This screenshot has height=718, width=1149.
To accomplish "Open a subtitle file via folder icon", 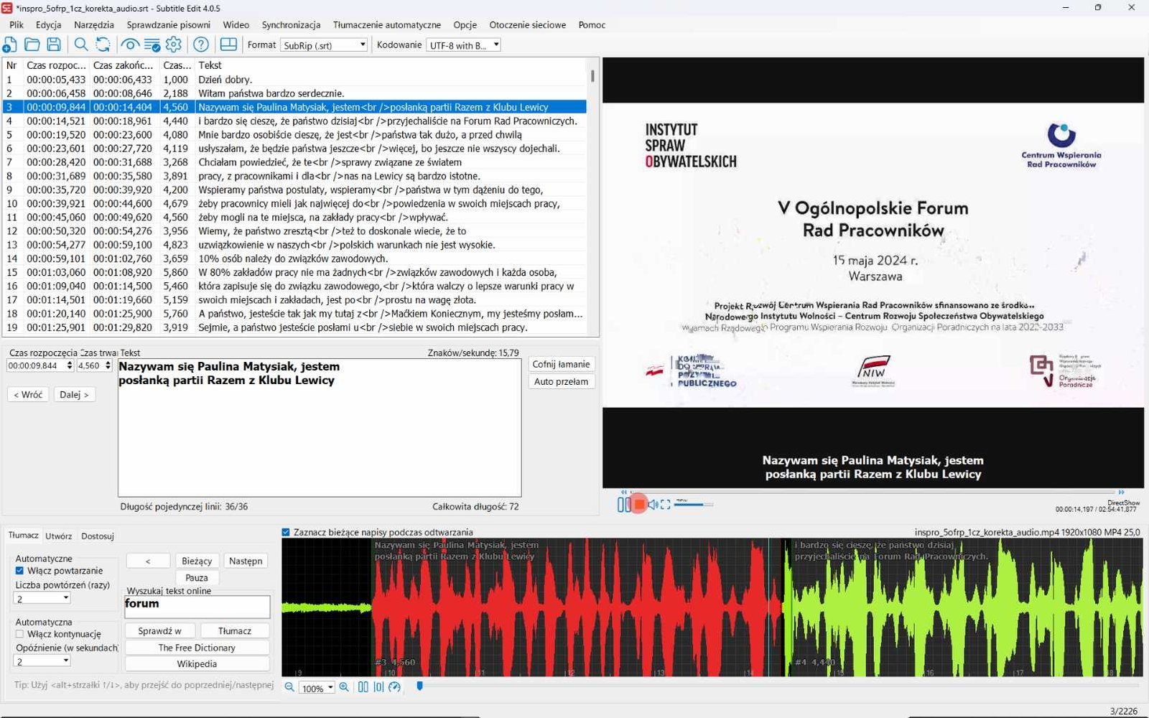I will [x=32, y=45].
